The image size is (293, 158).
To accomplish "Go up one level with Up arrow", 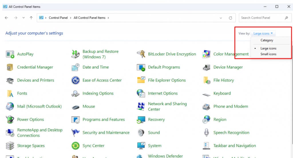I will pyautogui.click(x=31, y=18).
